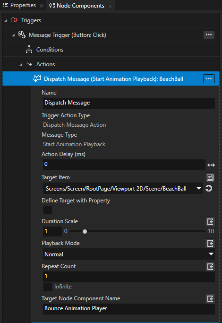Screen dimensions: 222x323
Task: Click the Dispatch Message Action type text
Action: pyautogui.click(x=75, y=125)
